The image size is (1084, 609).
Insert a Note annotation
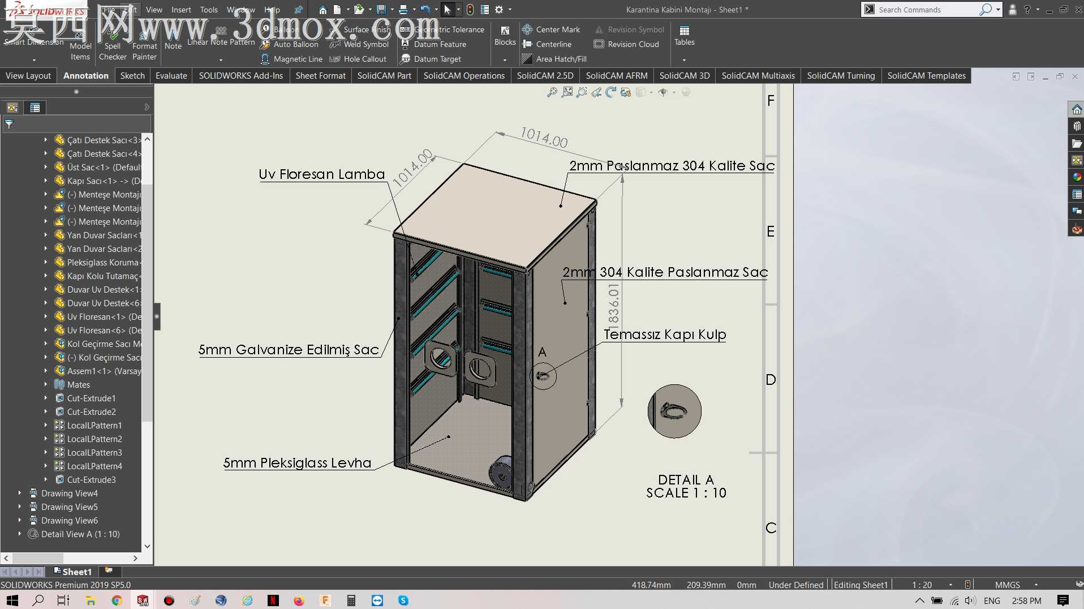(x=173, y=38)
